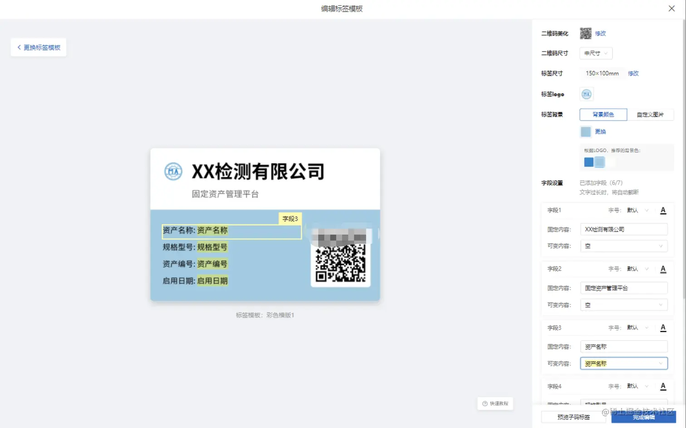The image size is (686, 428).
Task: Select 固定资产管理平台 subtitle on label preview
Action: 225,194
